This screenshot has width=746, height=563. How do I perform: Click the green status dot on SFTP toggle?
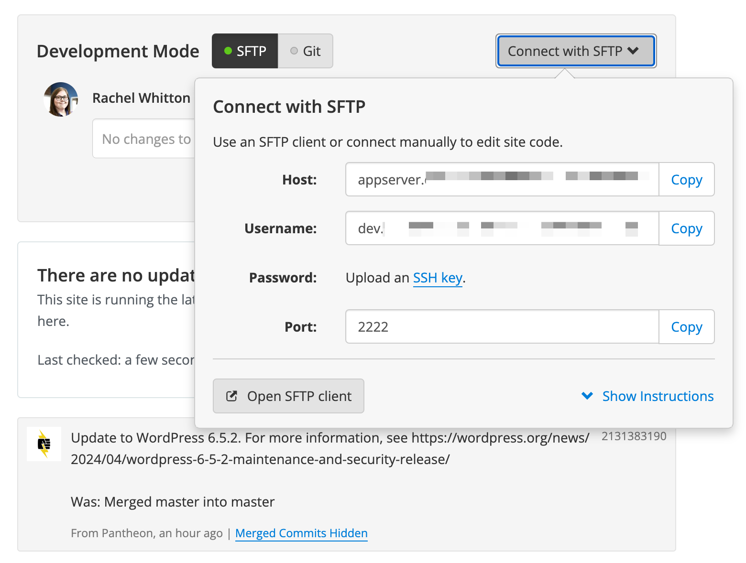pyautogui.click(x=229, y=51)
